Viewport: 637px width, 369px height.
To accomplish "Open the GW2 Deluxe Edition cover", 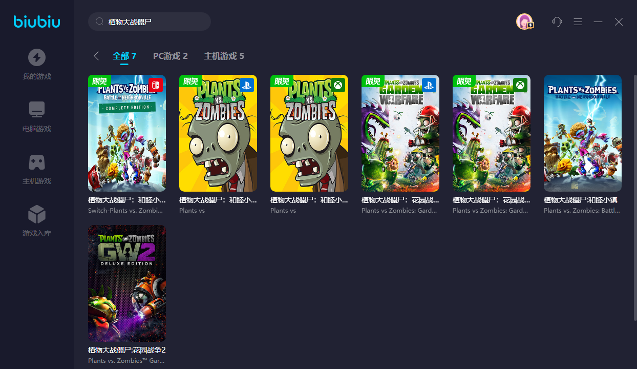I will [x=127, y=283].
